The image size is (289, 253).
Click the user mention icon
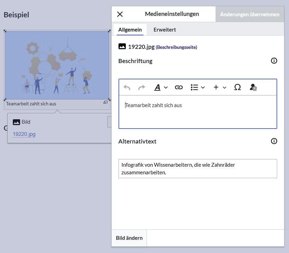tap(253, 88)
